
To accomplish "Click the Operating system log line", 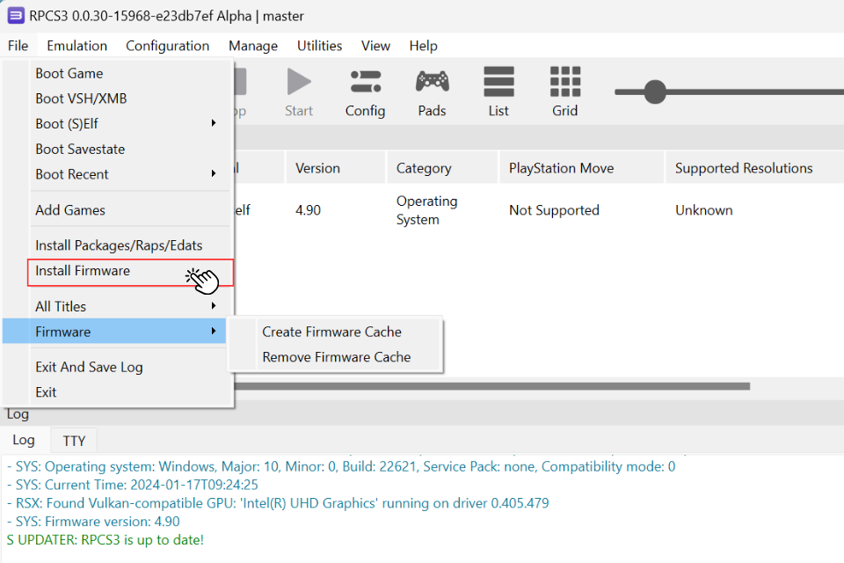I will pos(341,466).
